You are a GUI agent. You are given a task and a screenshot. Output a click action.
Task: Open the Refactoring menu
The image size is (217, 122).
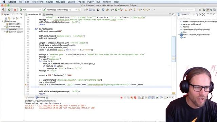pyautogui.click(x=38, y=2)
